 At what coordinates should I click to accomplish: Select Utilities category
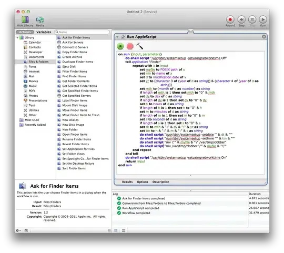(34, 110)
